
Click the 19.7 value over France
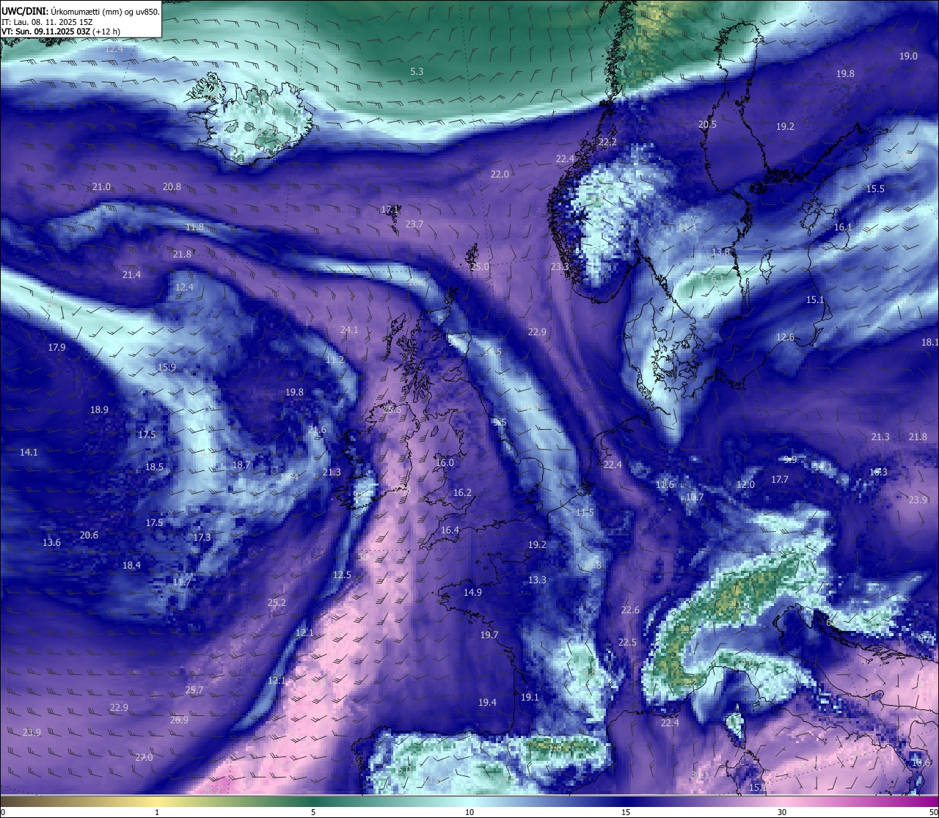pyautogui.click(x=489, y=635)
